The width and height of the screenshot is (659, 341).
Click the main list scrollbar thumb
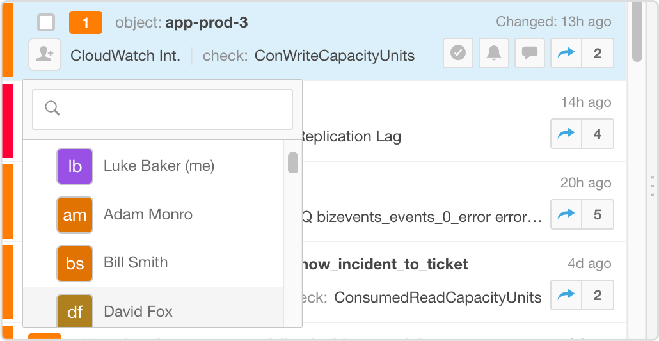tap(637, 32)
